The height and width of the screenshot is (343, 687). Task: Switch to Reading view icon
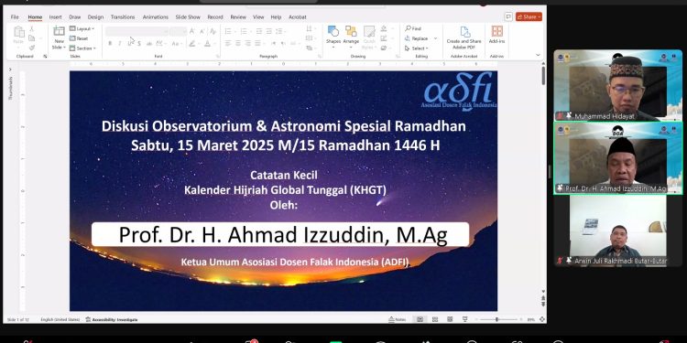click(450, 319)
